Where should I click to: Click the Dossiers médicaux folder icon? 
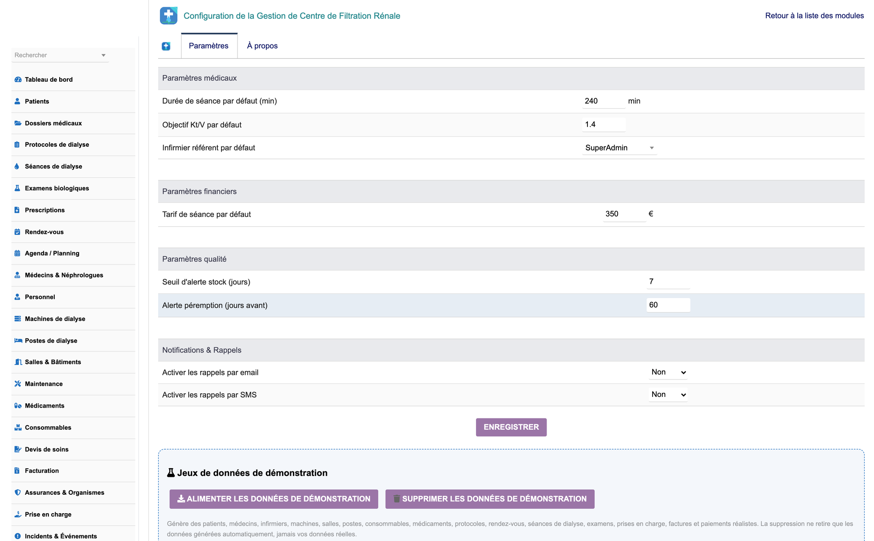(x=18, y=123)
